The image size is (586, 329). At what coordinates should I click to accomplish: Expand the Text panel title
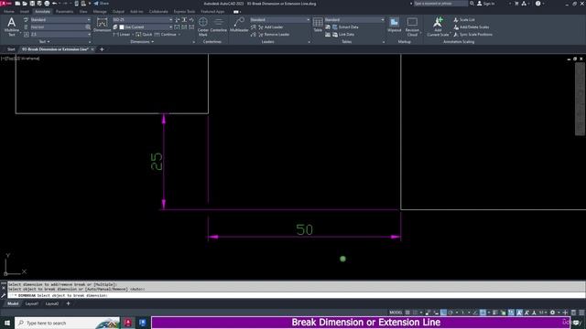point(44,42)
